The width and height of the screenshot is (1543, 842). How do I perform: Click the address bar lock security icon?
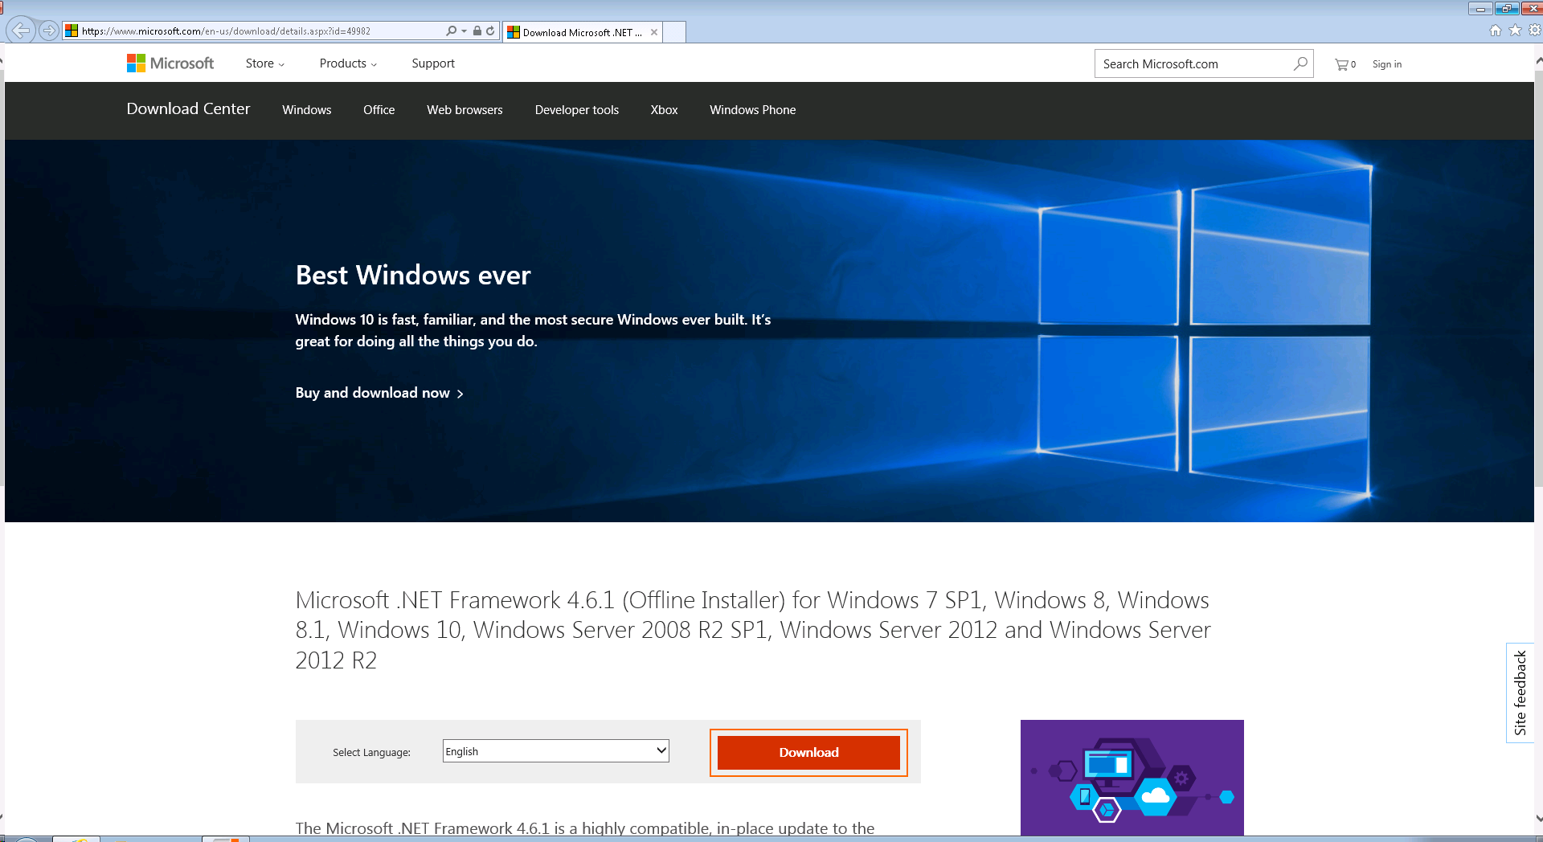point(477,31)
